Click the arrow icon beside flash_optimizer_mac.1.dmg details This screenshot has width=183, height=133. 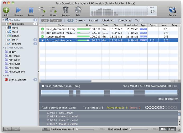click(43, 86)
